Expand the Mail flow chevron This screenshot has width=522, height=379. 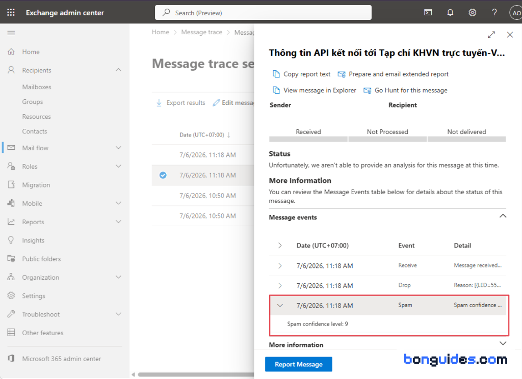(118, 147)
